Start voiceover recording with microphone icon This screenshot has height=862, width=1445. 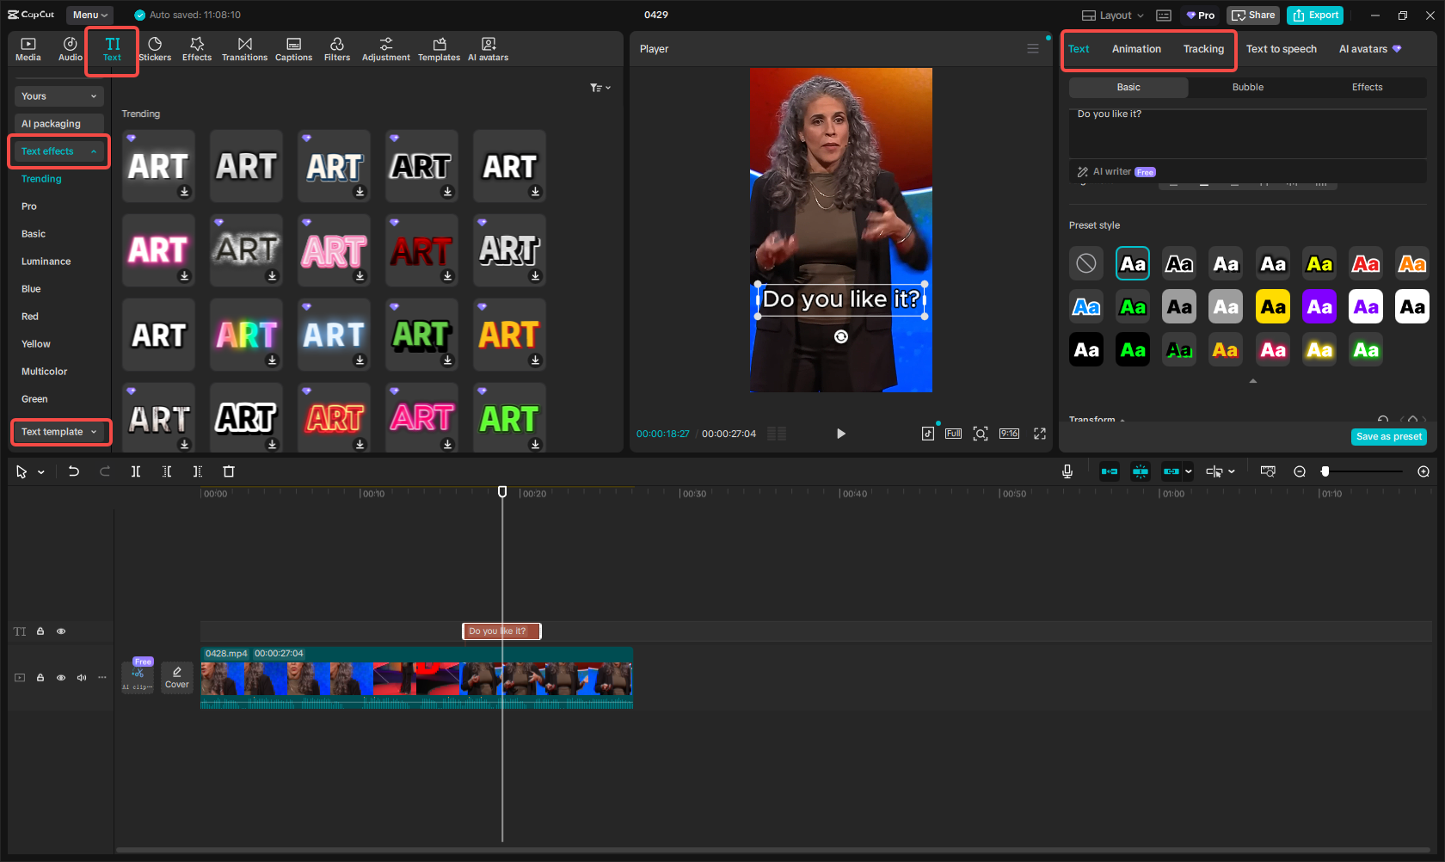(1067, 471)
